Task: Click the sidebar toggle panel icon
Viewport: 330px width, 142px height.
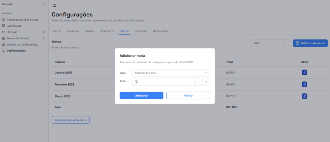Action: tap(54, 5)
